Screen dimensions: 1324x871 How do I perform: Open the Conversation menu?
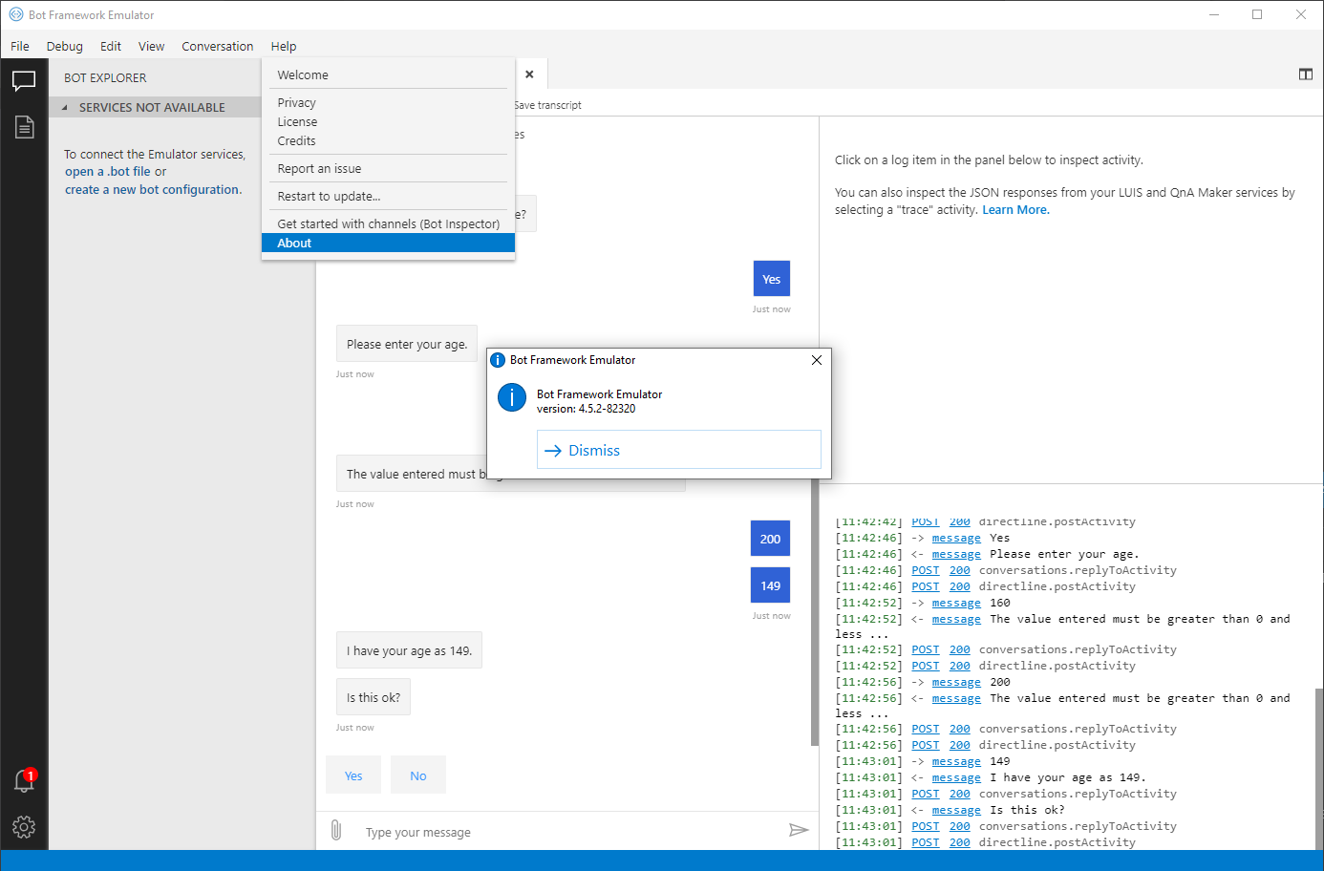(218, 46)
